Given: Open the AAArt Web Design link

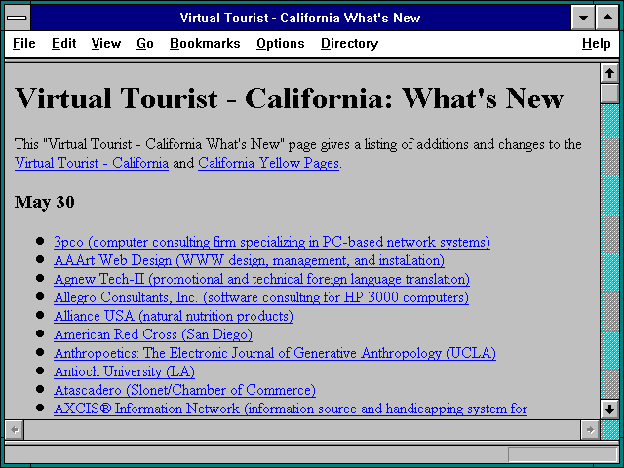Looking at the screenshot, I should coord(250,260).
